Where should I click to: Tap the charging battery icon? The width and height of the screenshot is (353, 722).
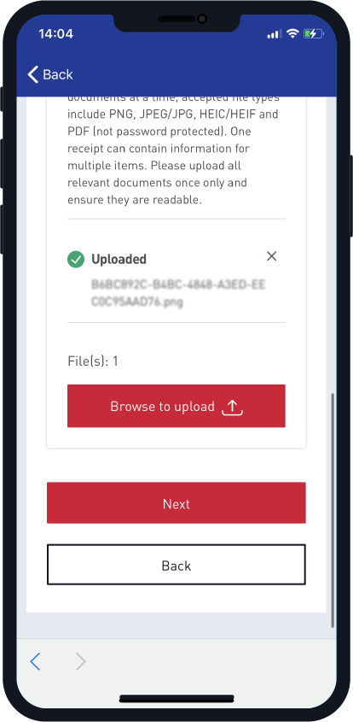(314, 33)
